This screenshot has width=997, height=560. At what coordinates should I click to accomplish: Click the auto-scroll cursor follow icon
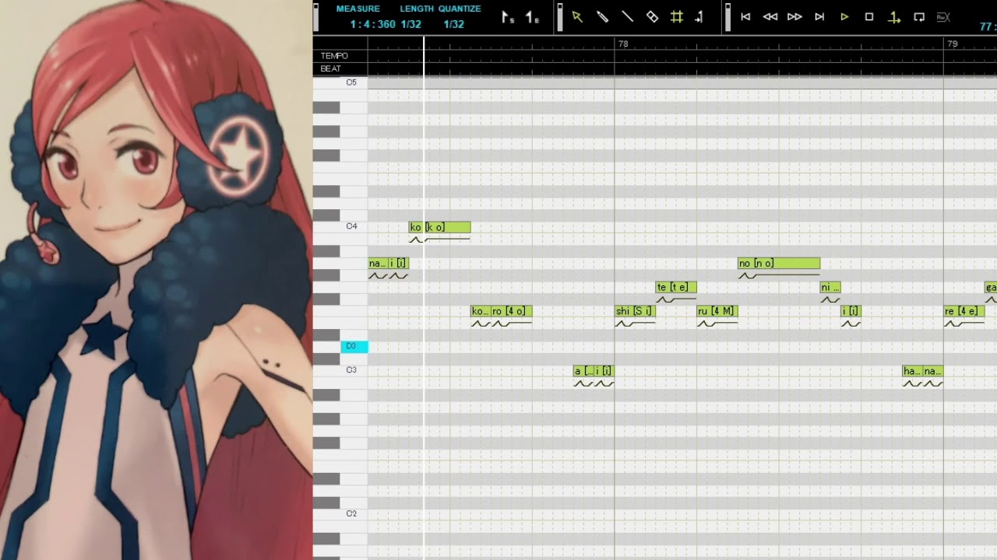699,16
